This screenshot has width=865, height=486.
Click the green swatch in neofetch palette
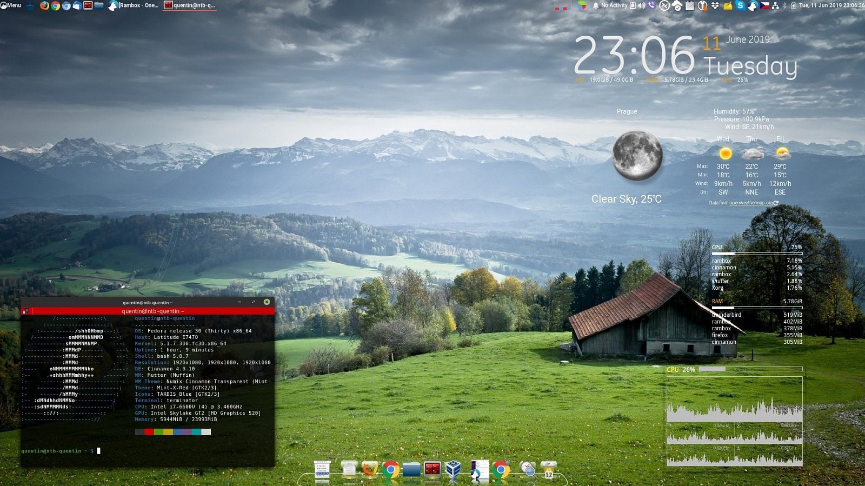coord(158,432)
